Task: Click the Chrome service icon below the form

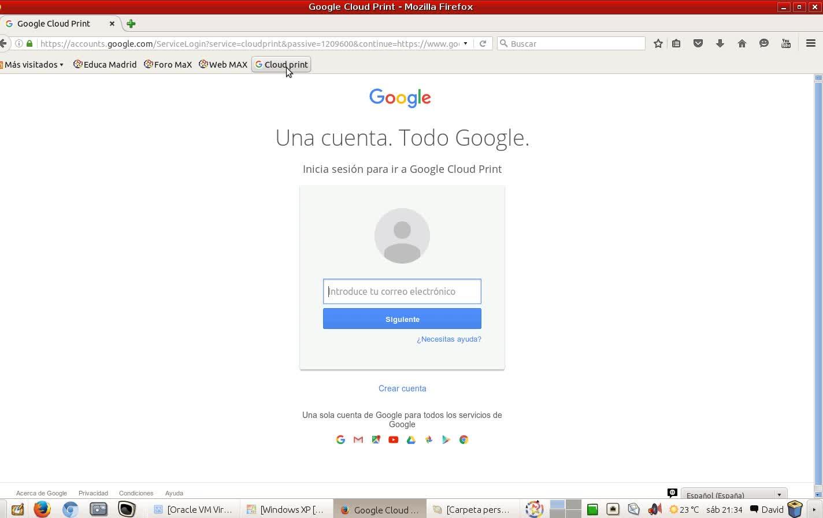Action: [464, 439]
